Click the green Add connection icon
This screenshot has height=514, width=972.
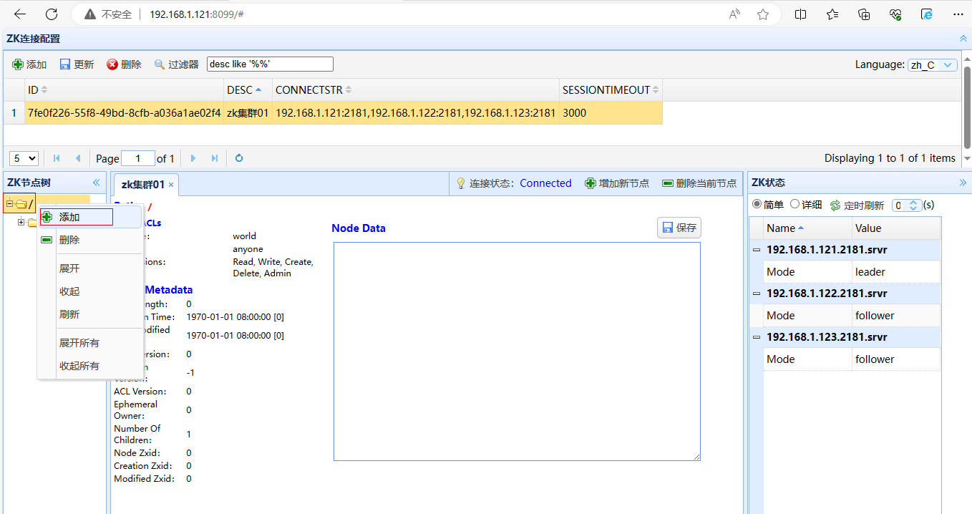pos(18,64)
